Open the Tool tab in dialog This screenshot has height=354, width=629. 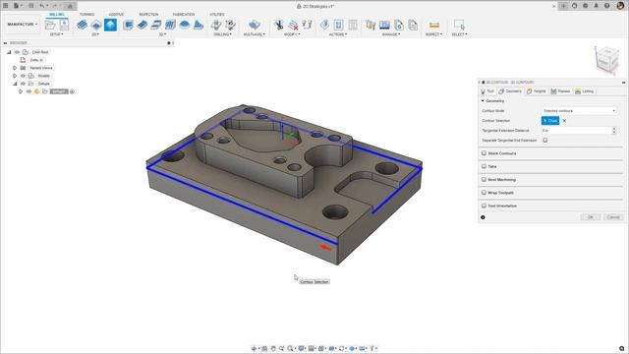(x=487, y=91)
